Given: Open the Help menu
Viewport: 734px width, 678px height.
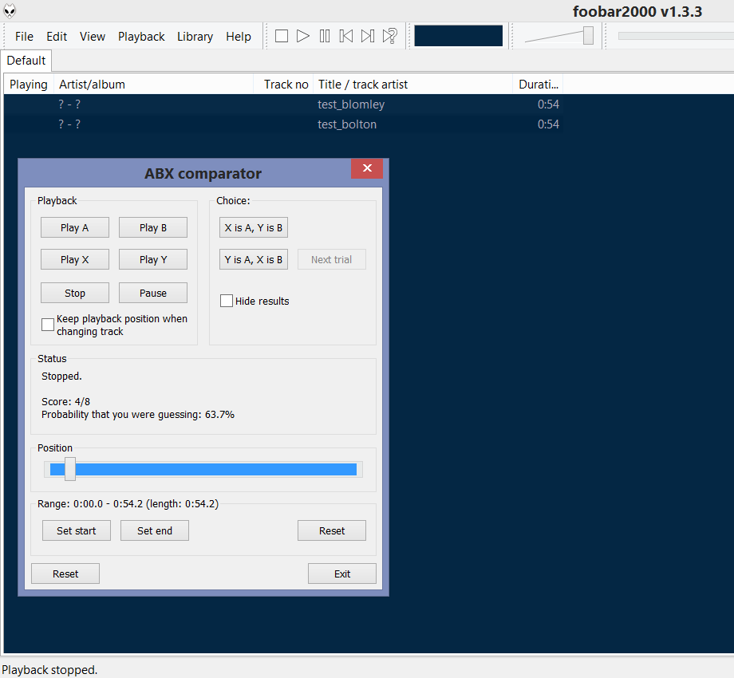Looking at the screenshot, I should [x=239, y=37].
